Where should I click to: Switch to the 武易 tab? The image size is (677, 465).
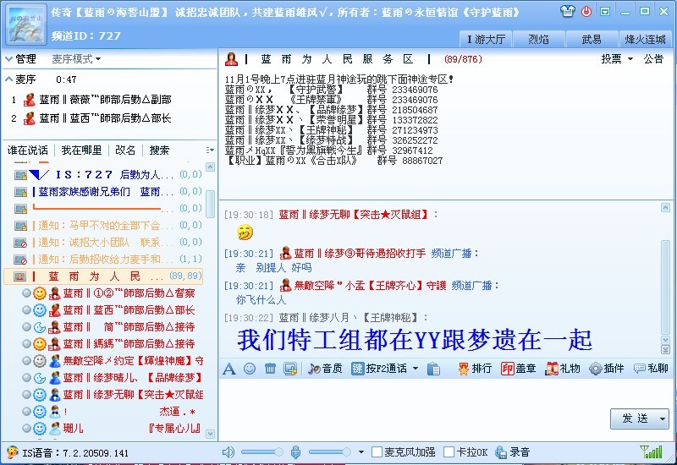[591, 39]
